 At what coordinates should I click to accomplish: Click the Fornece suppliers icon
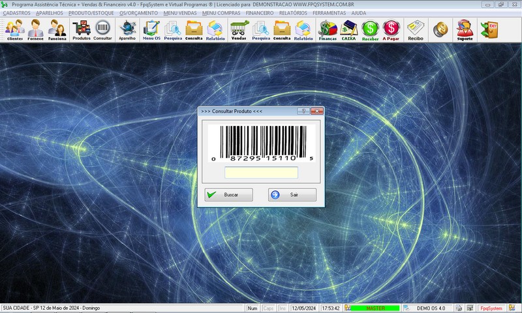click(x=35, y=29)
